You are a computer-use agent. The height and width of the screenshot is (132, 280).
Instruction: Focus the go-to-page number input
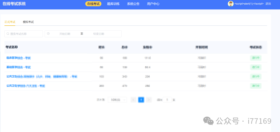pos(167,100)
